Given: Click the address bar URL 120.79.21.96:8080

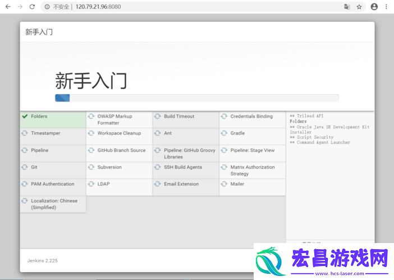Looking at the screenshot, I should [x=98, y=7].
